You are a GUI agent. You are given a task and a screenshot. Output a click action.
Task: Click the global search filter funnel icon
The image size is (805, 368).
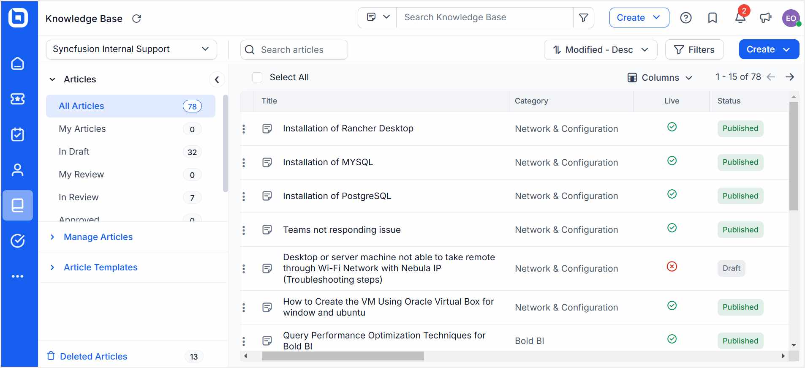coord(584,18)
